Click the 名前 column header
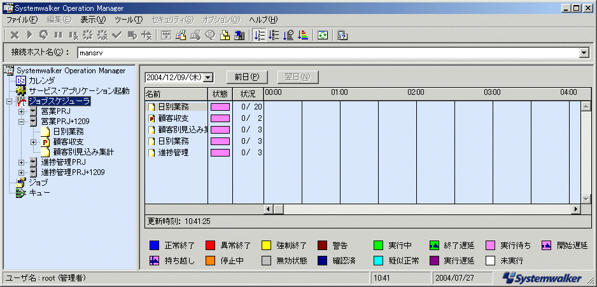The height and width of the screenshot is (287, 597). (176, 94)
